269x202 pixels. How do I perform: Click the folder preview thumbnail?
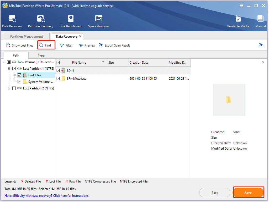tap(229, 100)
